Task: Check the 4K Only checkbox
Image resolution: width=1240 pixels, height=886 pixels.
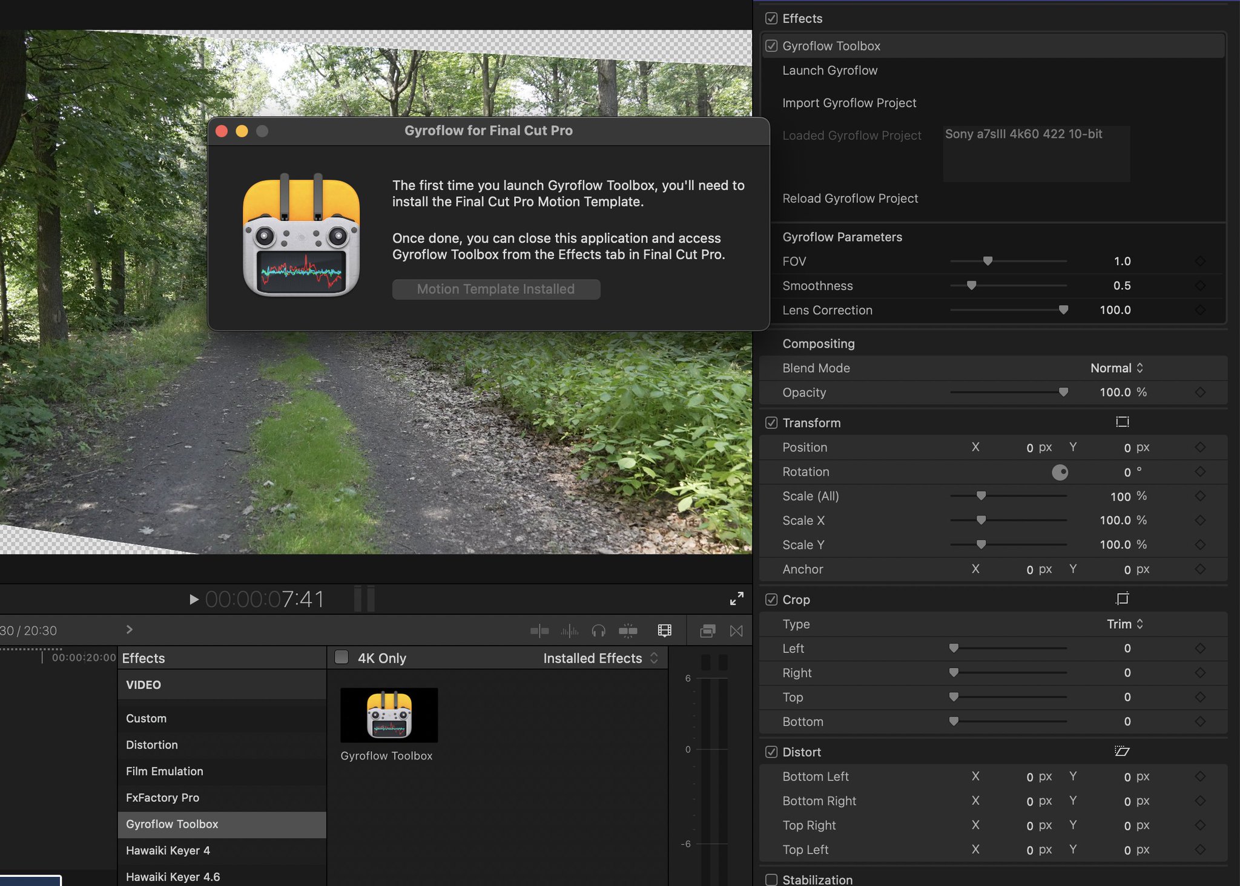Action: click(x=341, y=657)
